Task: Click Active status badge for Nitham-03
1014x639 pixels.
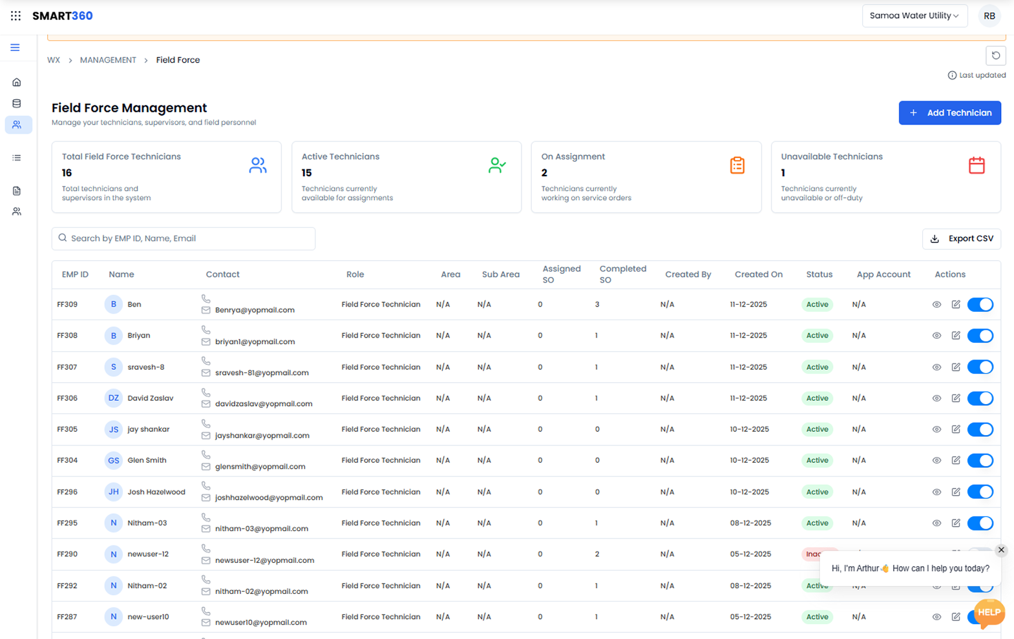Action: [x=817, y=523]
